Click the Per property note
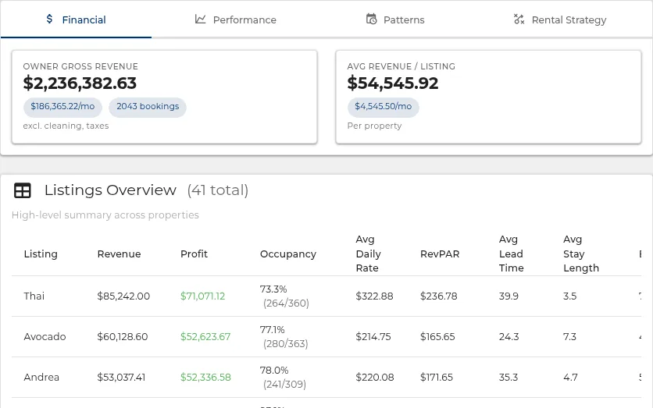This screenshot has width=653, height=408. pyautogui.click(x=374, y=126)
